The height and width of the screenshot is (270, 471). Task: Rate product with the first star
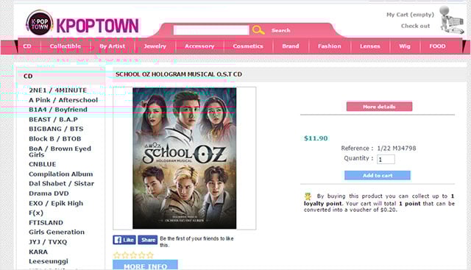(116, 255)
